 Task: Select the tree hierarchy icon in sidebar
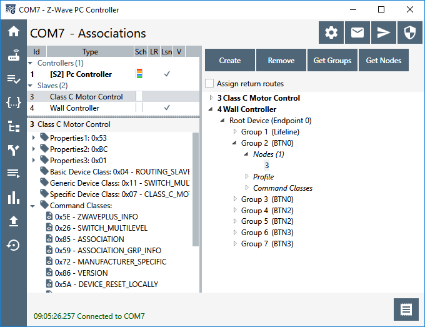pos(13,127)
